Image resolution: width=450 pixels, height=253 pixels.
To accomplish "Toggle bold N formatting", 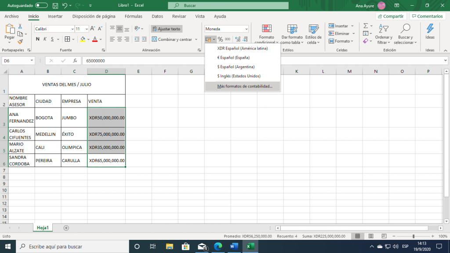I will coord(38,39).
